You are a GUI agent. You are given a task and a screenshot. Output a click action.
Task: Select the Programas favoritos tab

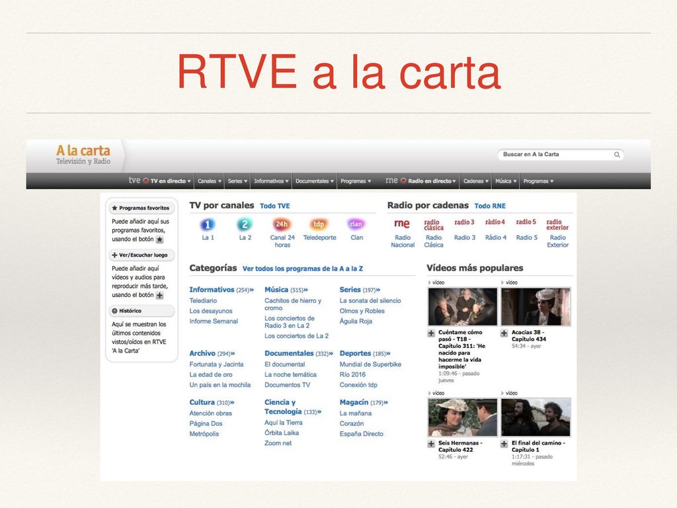pyautogui.click(x=141, y=208)
